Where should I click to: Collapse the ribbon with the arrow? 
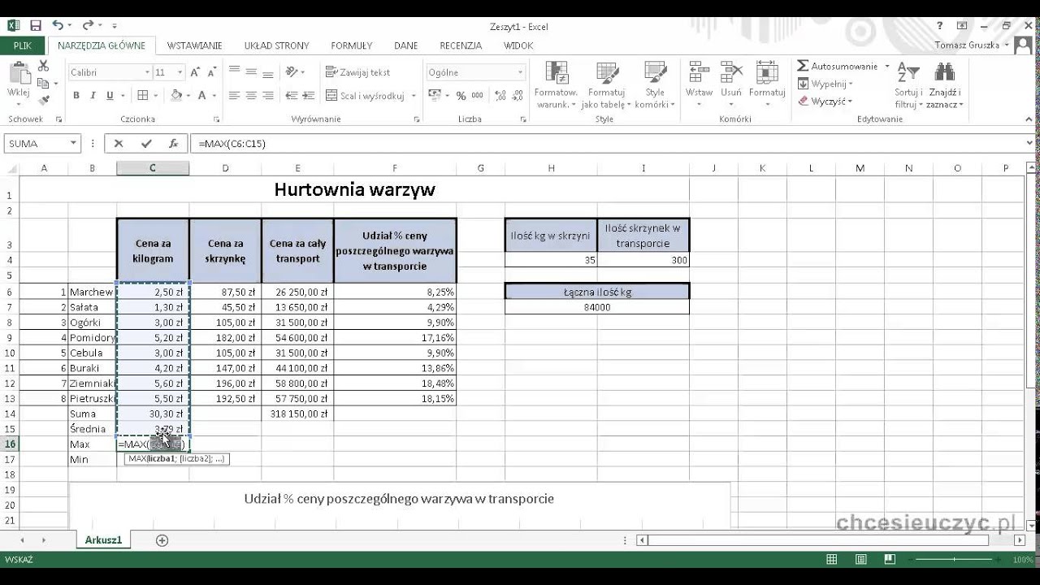click(x=1029, y=119)
